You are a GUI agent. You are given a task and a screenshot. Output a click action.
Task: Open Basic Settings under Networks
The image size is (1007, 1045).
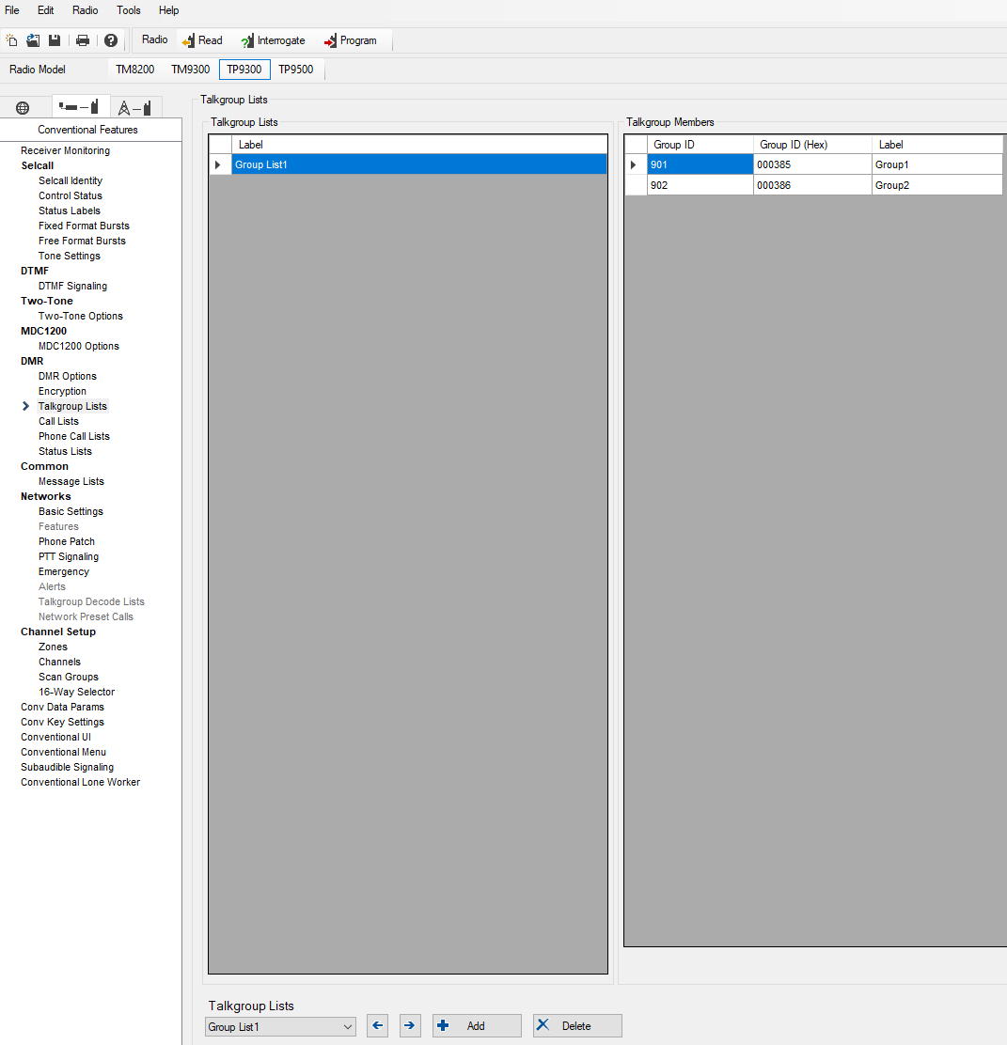[x=71, y=512]
